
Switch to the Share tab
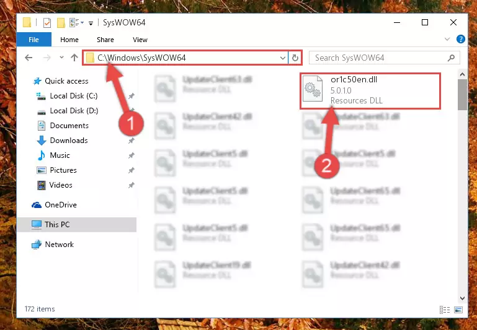(105, 40)
